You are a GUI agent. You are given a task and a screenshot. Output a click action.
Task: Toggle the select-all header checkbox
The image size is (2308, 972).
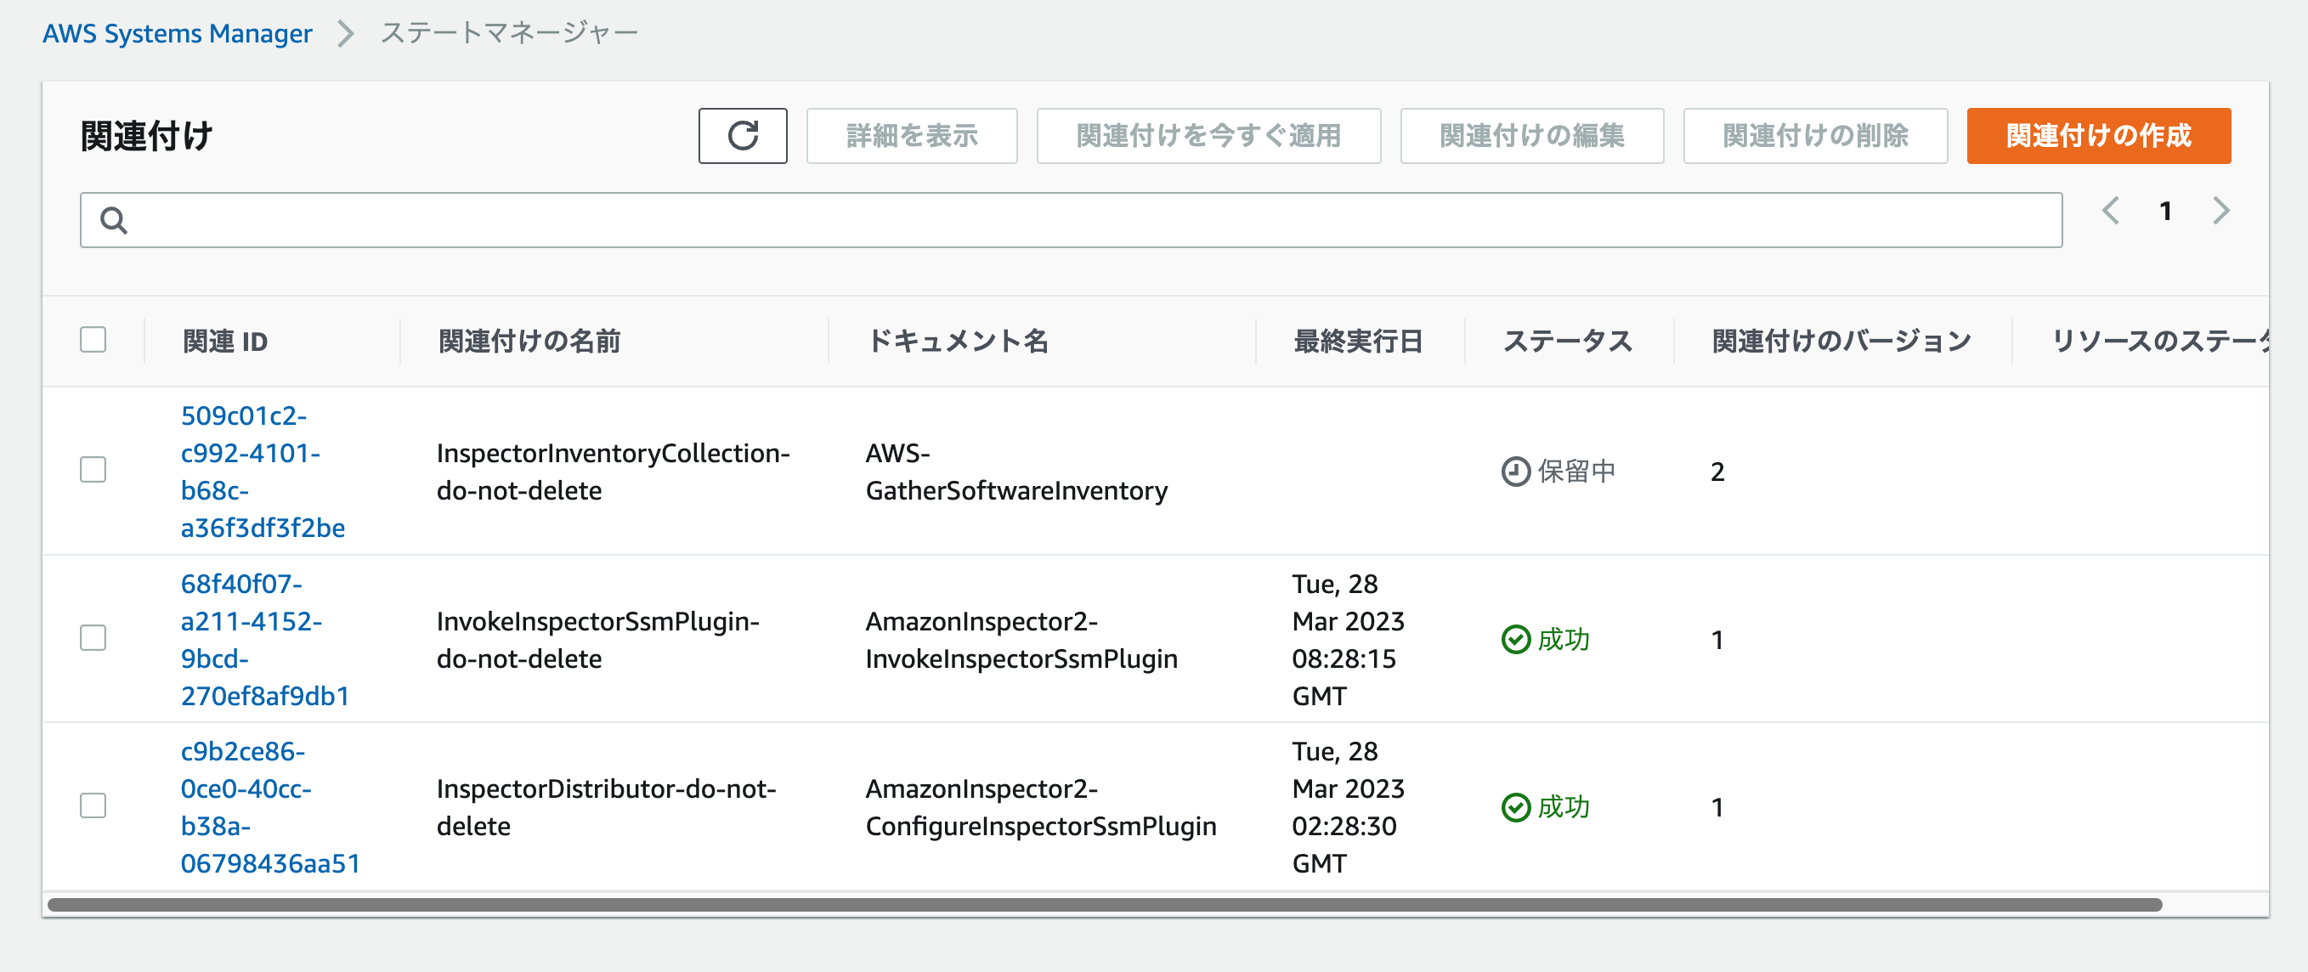[93, 341]
